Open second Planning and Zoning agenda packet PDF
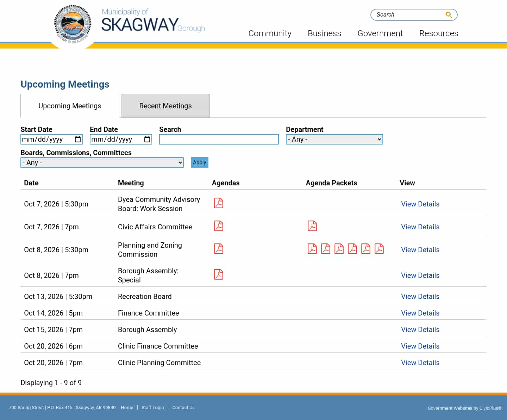 (x=326, y=249)
